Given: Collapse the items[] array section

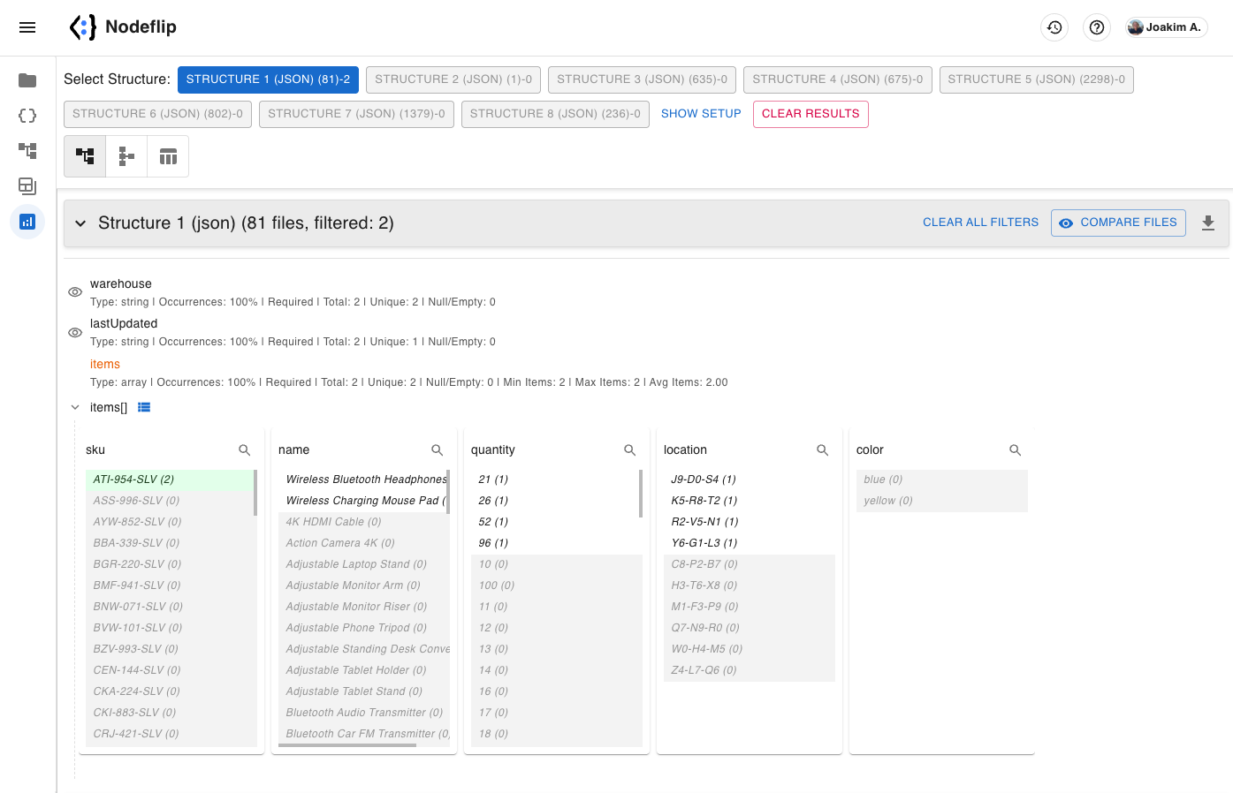Looking at the screenshot, I should click(x=75, y=407).
